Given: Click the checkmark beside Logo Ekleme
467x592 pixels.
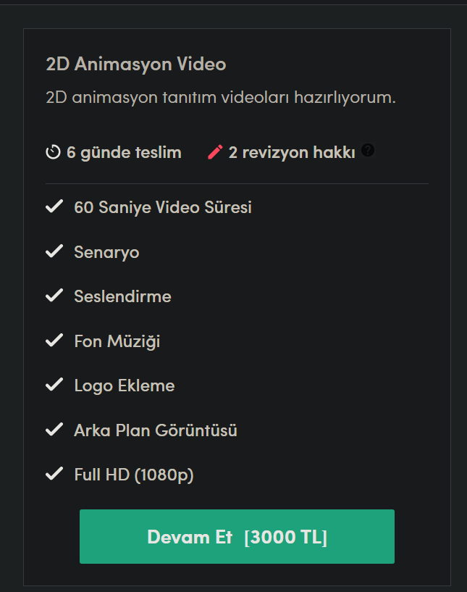Looking at the screenshot, I should 54,385.
